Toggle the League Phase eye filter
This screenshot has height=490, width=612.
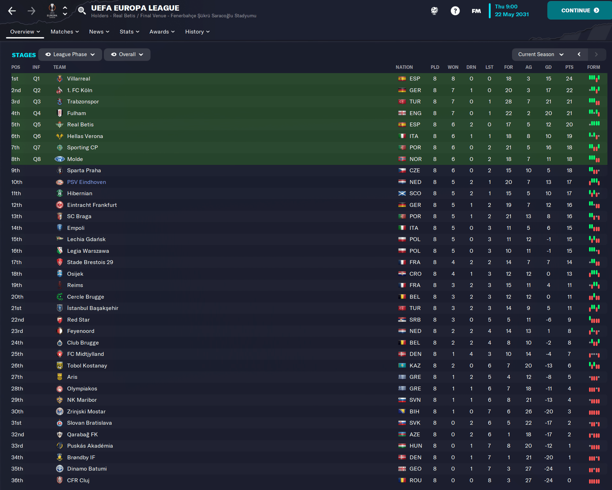coord(70,54)
